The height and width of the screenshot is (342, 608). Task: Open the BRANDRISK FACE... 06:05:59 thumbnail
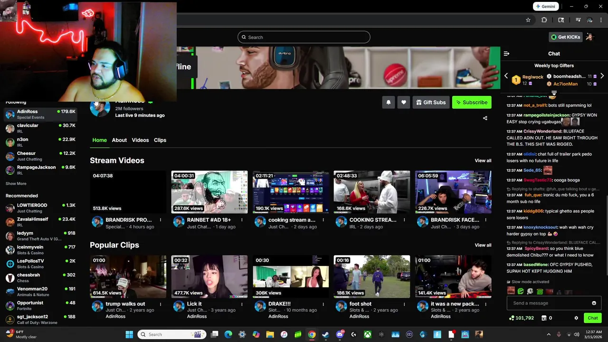[453, 192]
